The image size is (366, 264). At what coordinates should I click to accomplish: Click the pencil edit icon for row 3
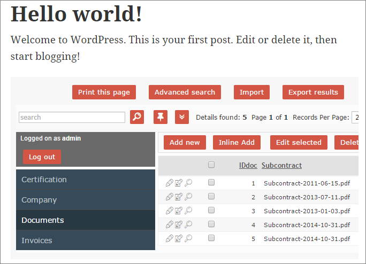point(170,211)
